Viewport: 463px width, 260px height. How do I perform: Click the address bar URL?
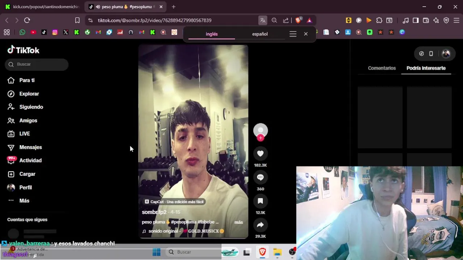tap(154, 20)
